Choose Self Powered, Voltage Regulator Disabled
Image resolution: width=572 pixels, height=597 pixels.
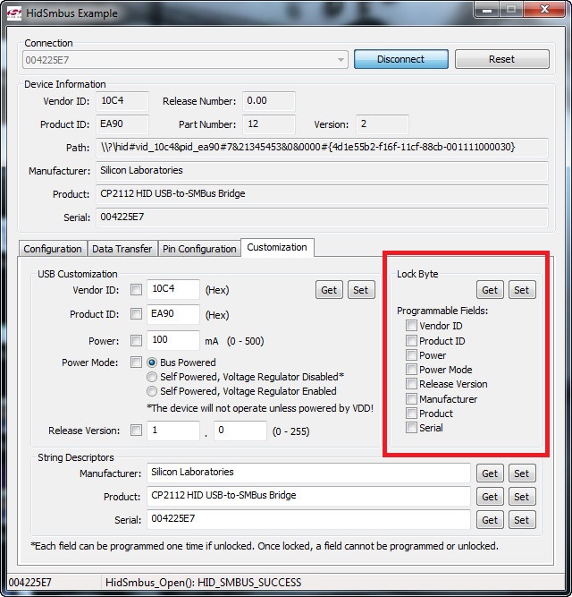coord(152,377)
